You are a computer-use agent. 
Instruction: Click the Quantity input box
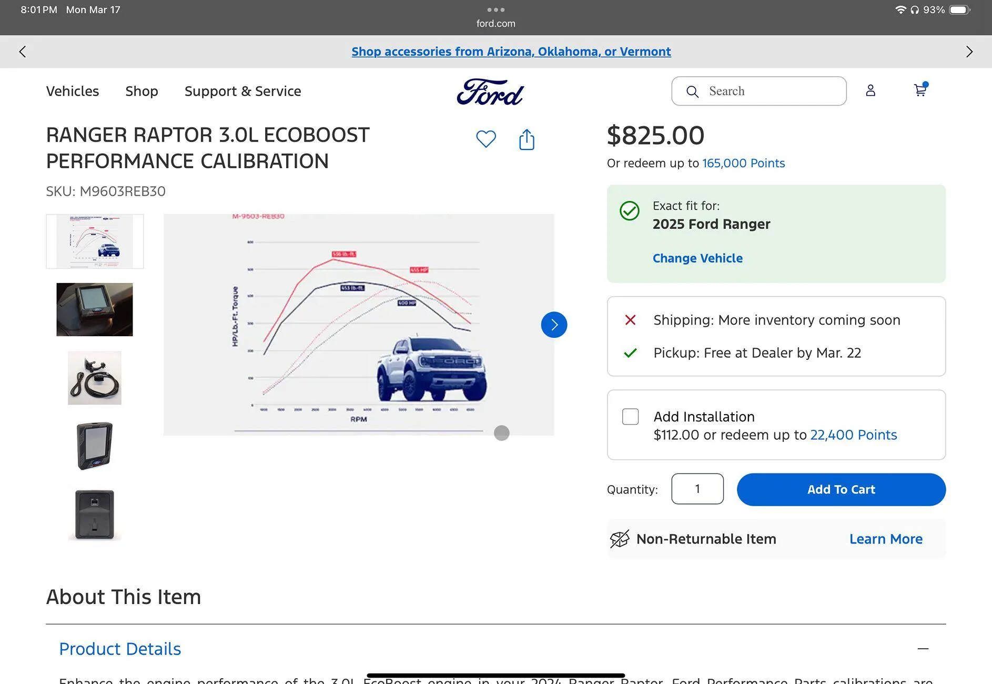(x=697, y=489)
